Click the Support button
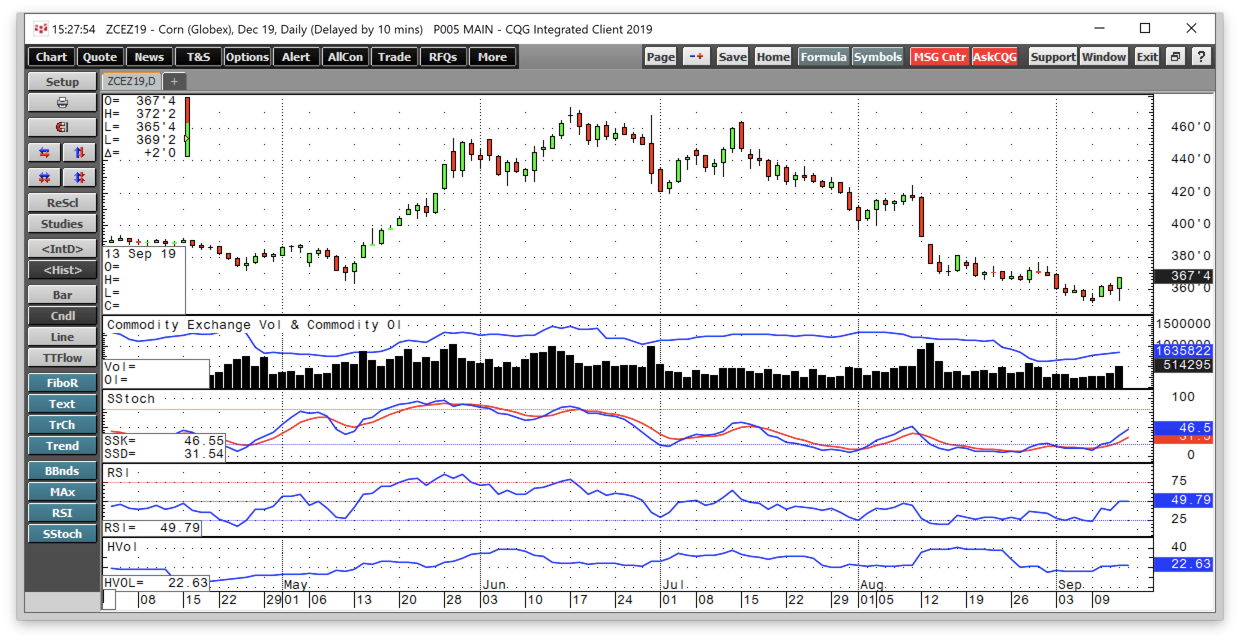The height and width of the screenshot is (641, 1240). coord(1052,56)
